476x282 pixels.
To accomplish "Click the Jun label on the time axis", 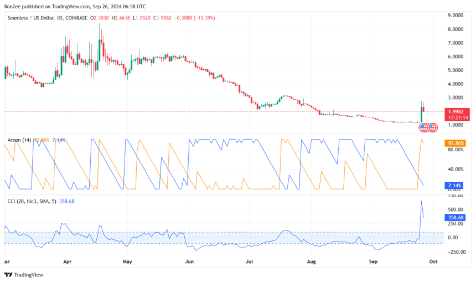I will pyautogui.click(x=189, y=260).
